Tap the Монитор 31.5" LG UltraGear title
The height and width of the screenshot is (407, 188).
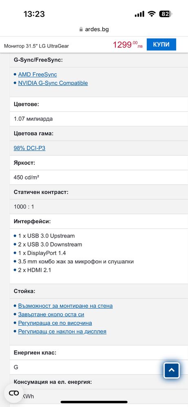click(36, 46)
